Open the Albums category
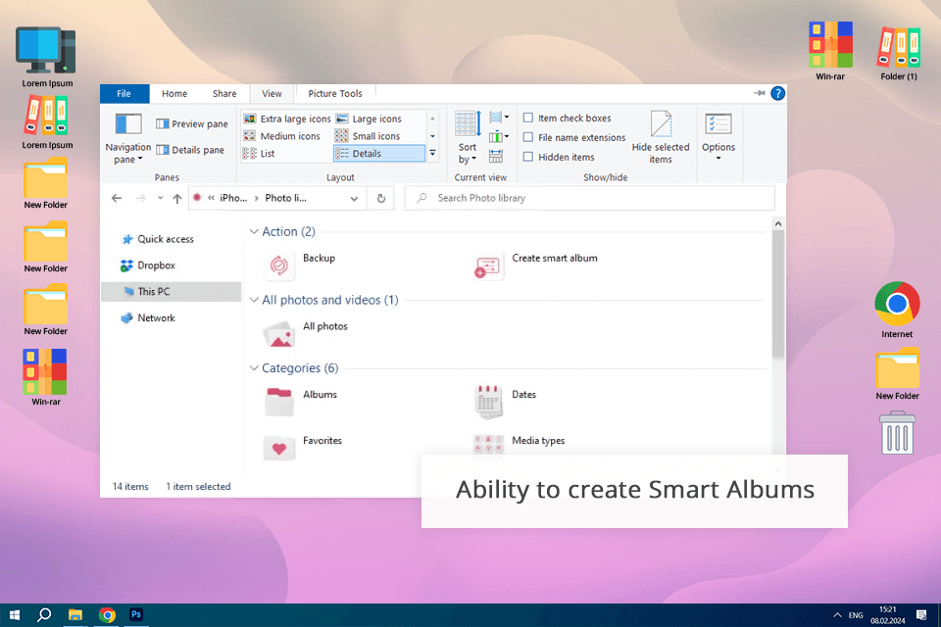 click(301, 401)
